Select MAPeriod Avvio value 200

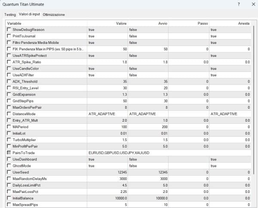148,127
